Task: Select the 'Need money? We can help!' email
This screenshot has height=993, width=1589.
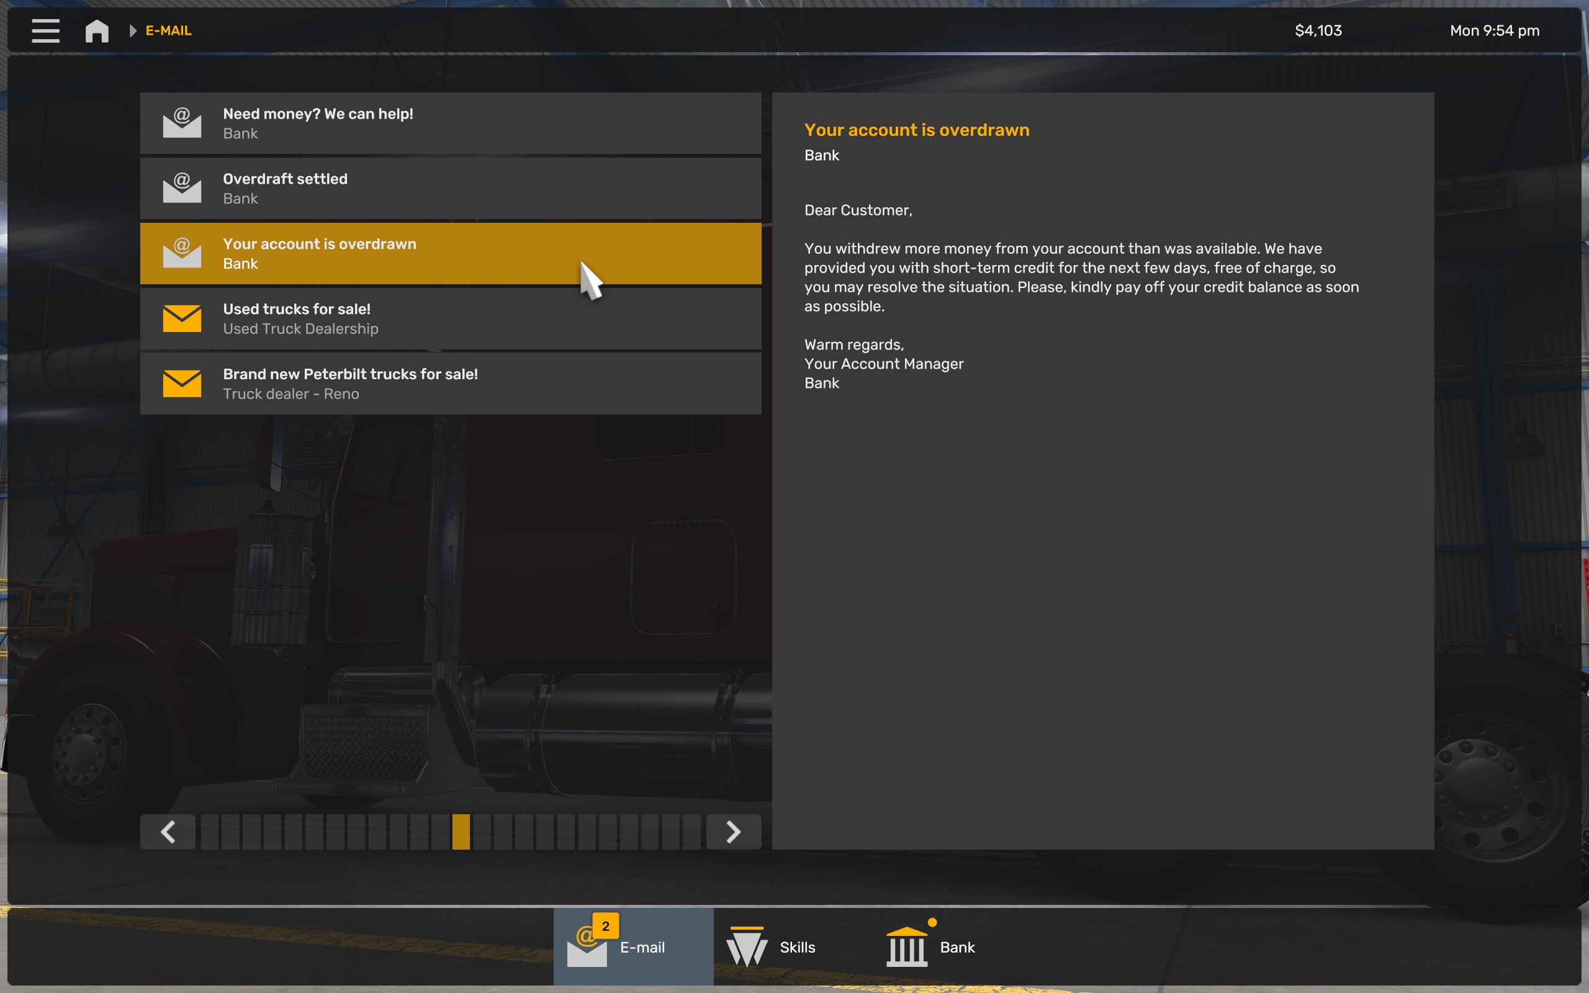Action: point(451,124)
